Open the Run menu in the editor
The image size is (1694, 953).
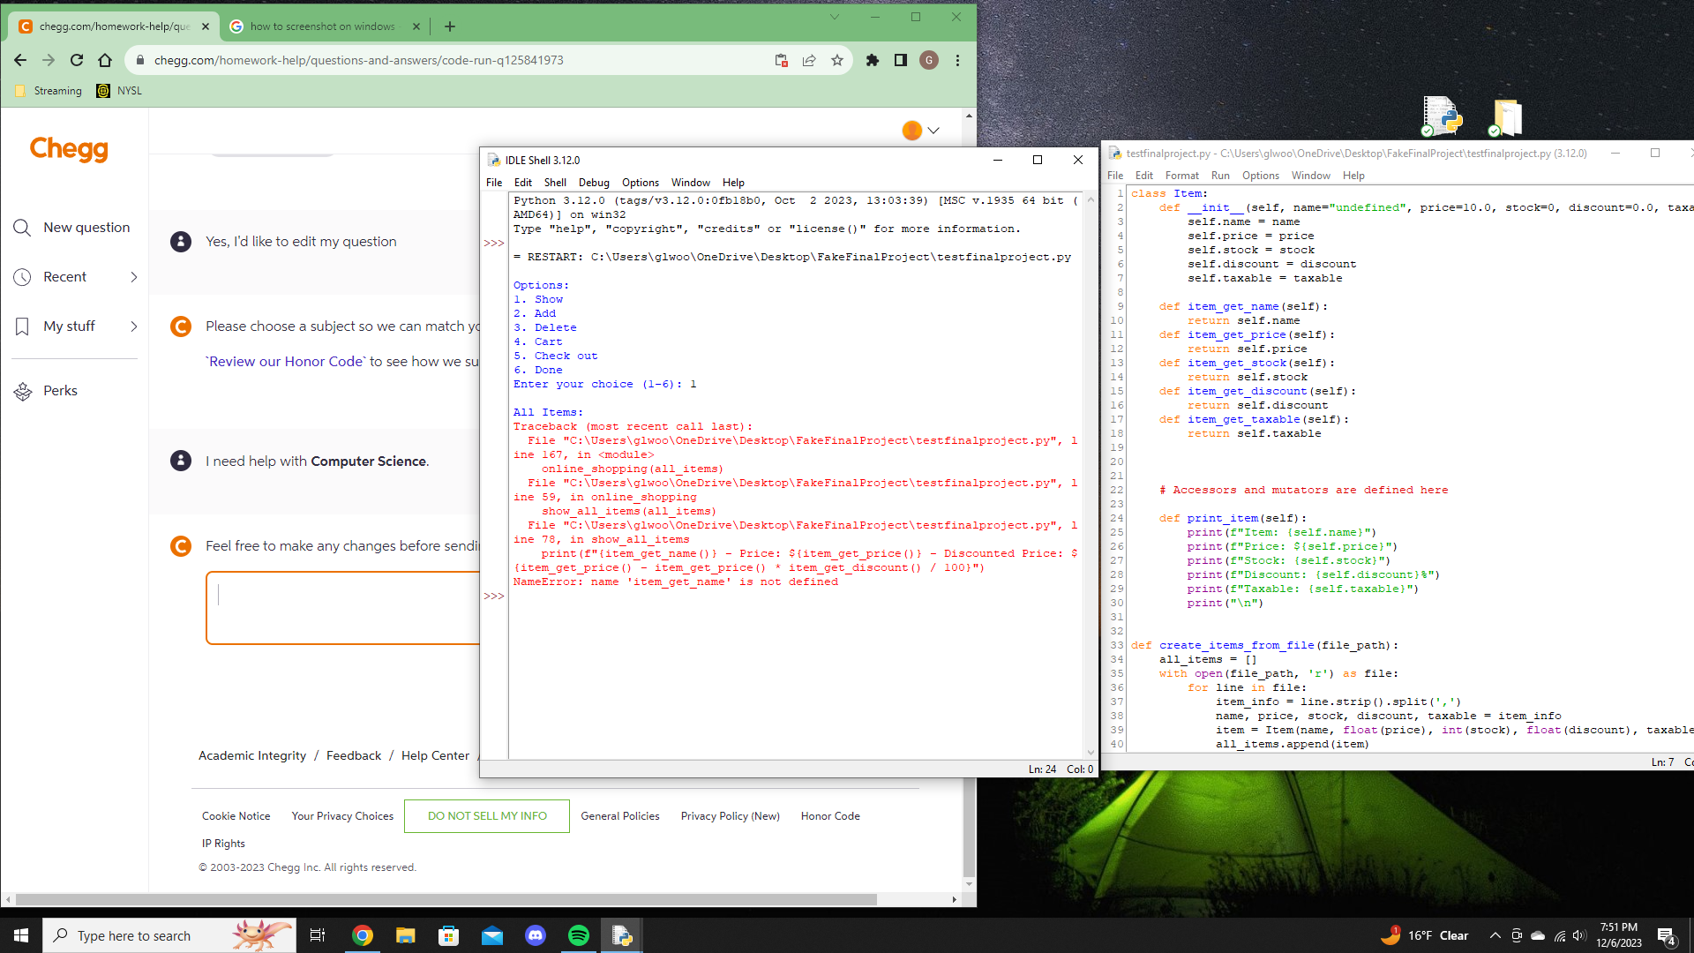(x=1220, y=176)
